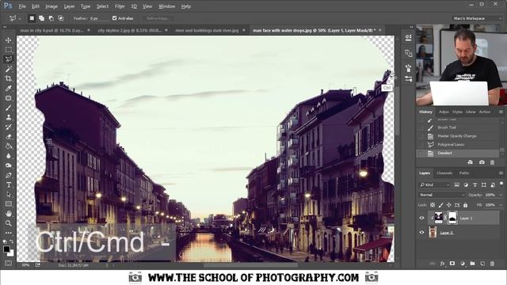Image resolution: width=507 pixels, height=285 pixels.
Task: Click camera icon to create new snapshot
Action: click(482, 162)
